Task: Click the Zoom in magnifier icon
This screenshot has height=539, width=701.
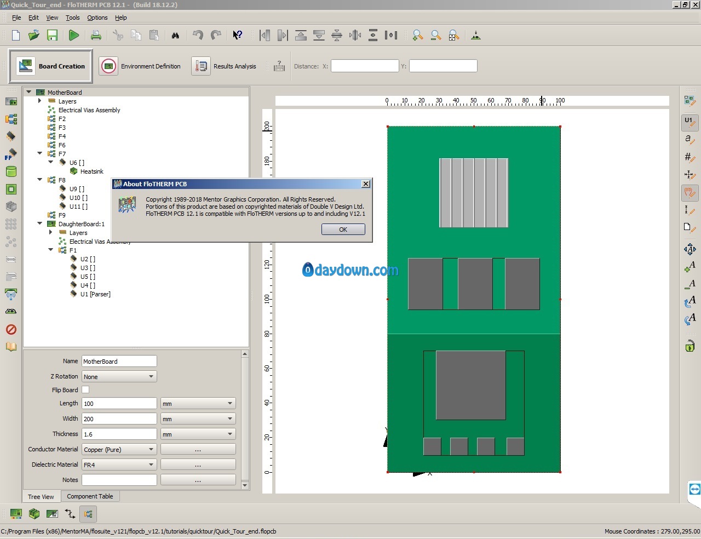Action: (418, 36)
